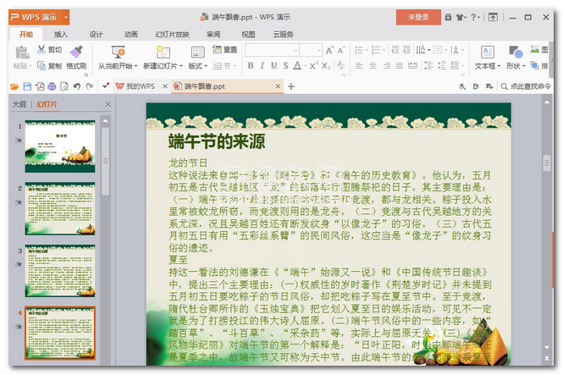Insert a Text Box (文本框)
The height and width of the screenshot is (375, 563).
point(486,56)
